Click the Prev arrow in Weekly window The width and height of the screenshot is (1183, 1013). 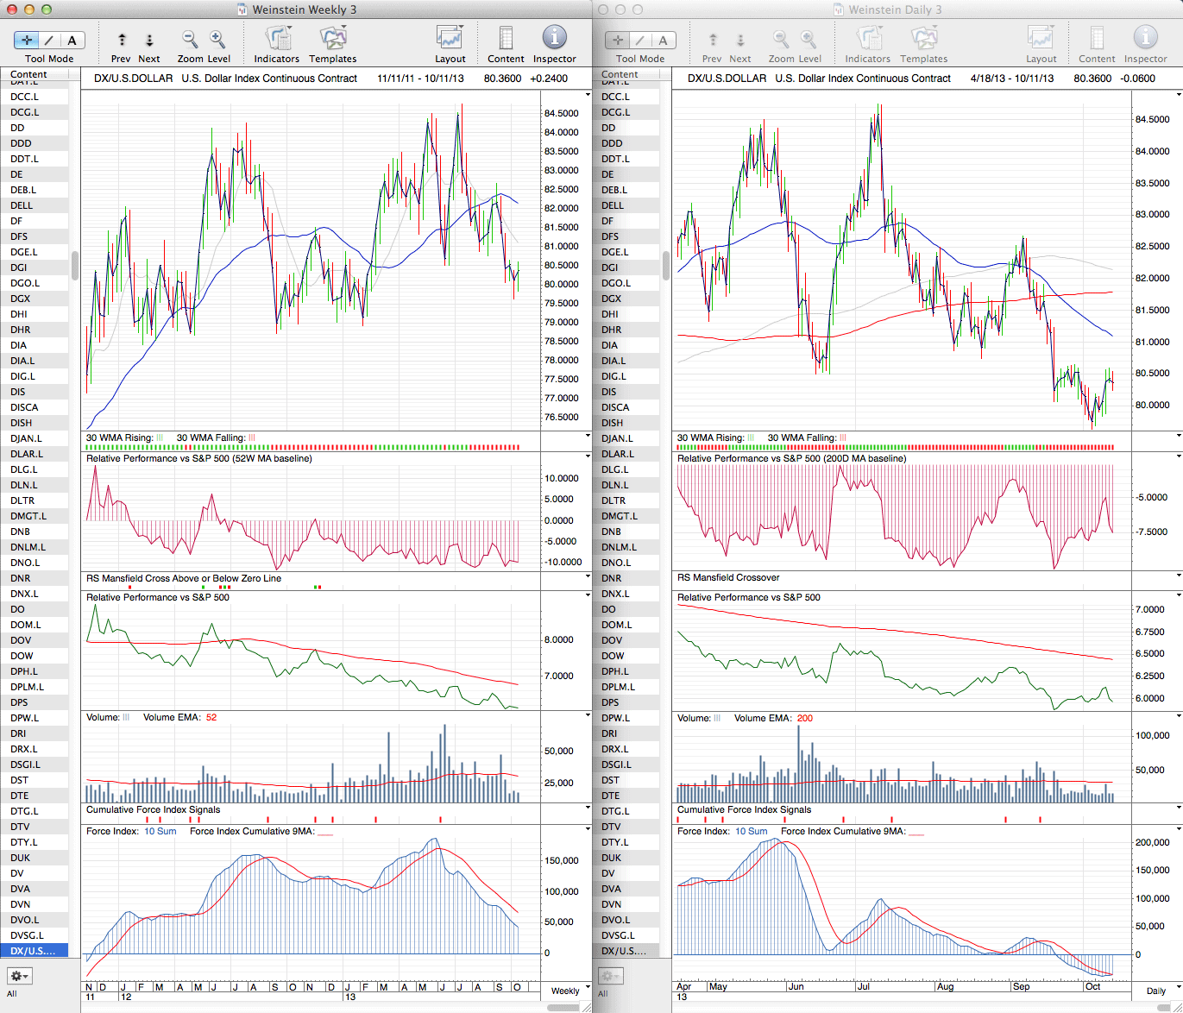(122, 40)
